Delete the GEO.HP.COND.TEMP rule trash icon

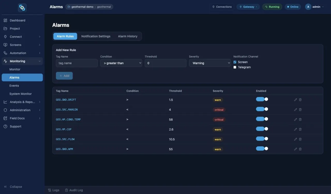(300, 119)
